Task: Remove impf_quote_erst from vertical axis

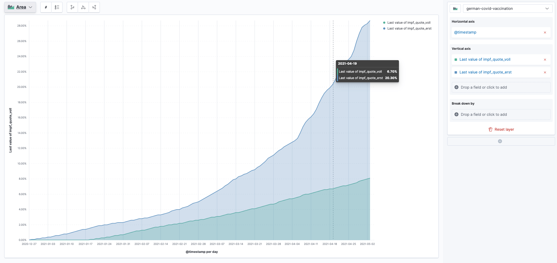Action: [x=545, y=72]
